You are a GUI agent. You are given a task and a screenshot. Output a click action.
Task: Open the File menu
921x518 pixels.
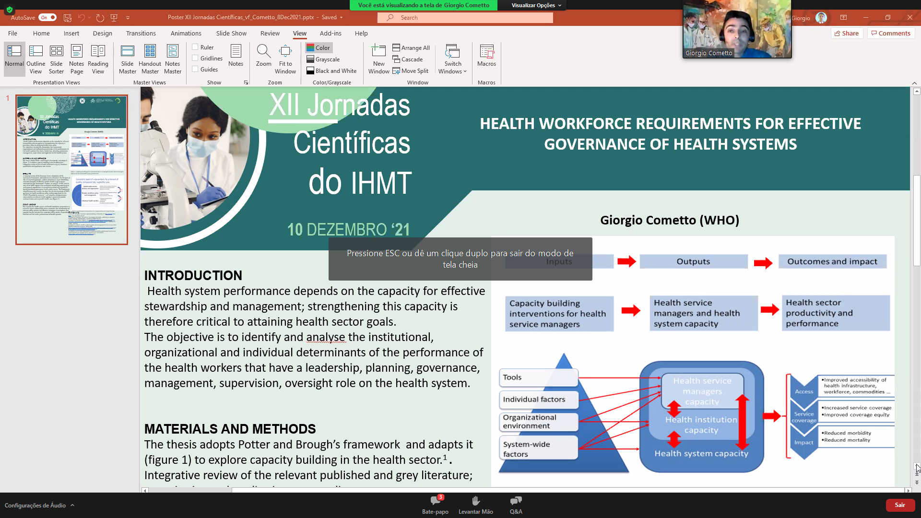pyautogui.click(x=12, y=33)
